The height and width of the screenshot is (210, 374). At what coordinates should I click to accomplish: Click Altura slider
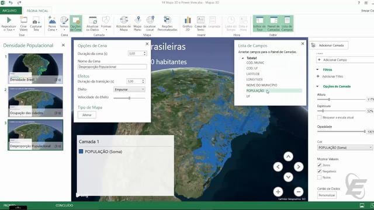341,99
